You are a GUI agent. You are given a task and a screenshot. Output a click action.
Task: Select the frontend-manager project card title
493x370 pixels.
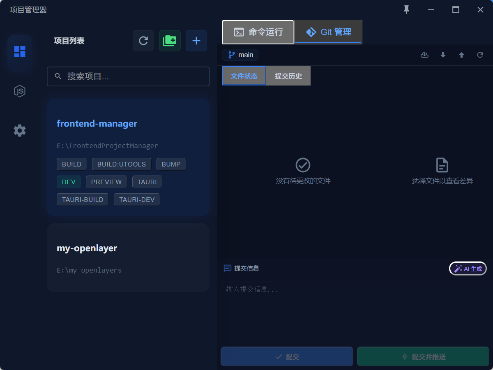pyautogui.click(x=97, y=123)
